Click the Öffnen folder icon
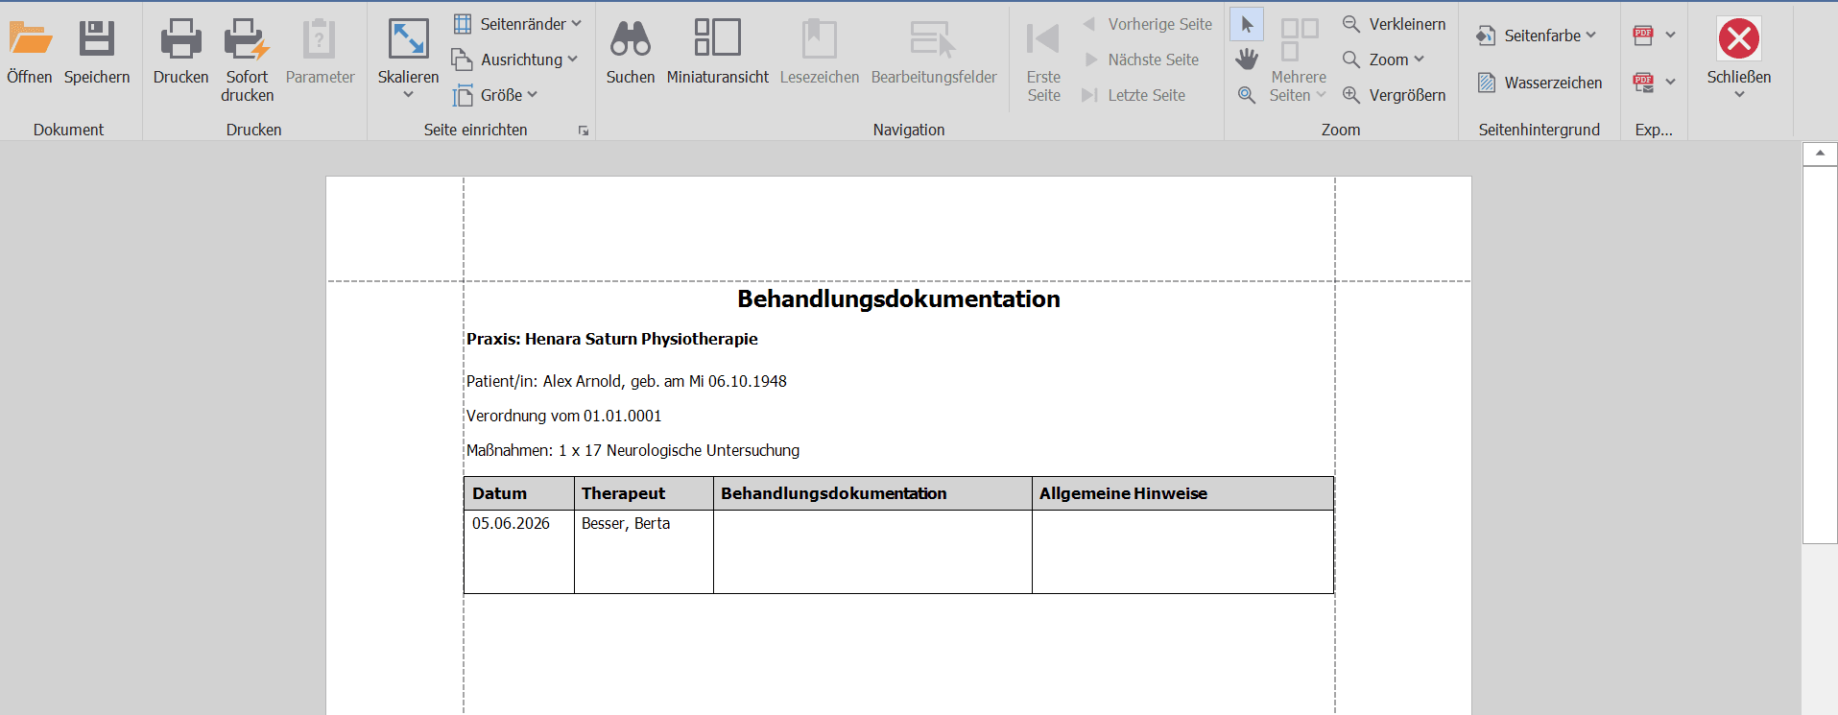The image size is (1838, 715). [x=30, y=38]
